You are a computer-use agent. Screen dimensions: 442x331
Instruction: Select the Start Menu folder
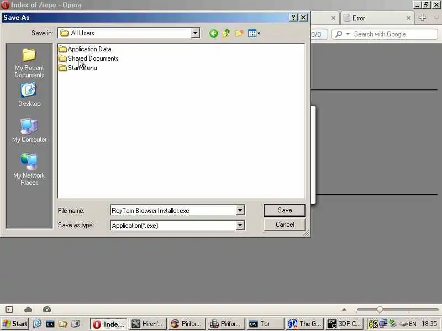point(78,68)
